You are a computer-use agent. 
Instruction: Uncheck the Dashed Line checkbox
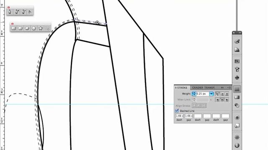177,111
